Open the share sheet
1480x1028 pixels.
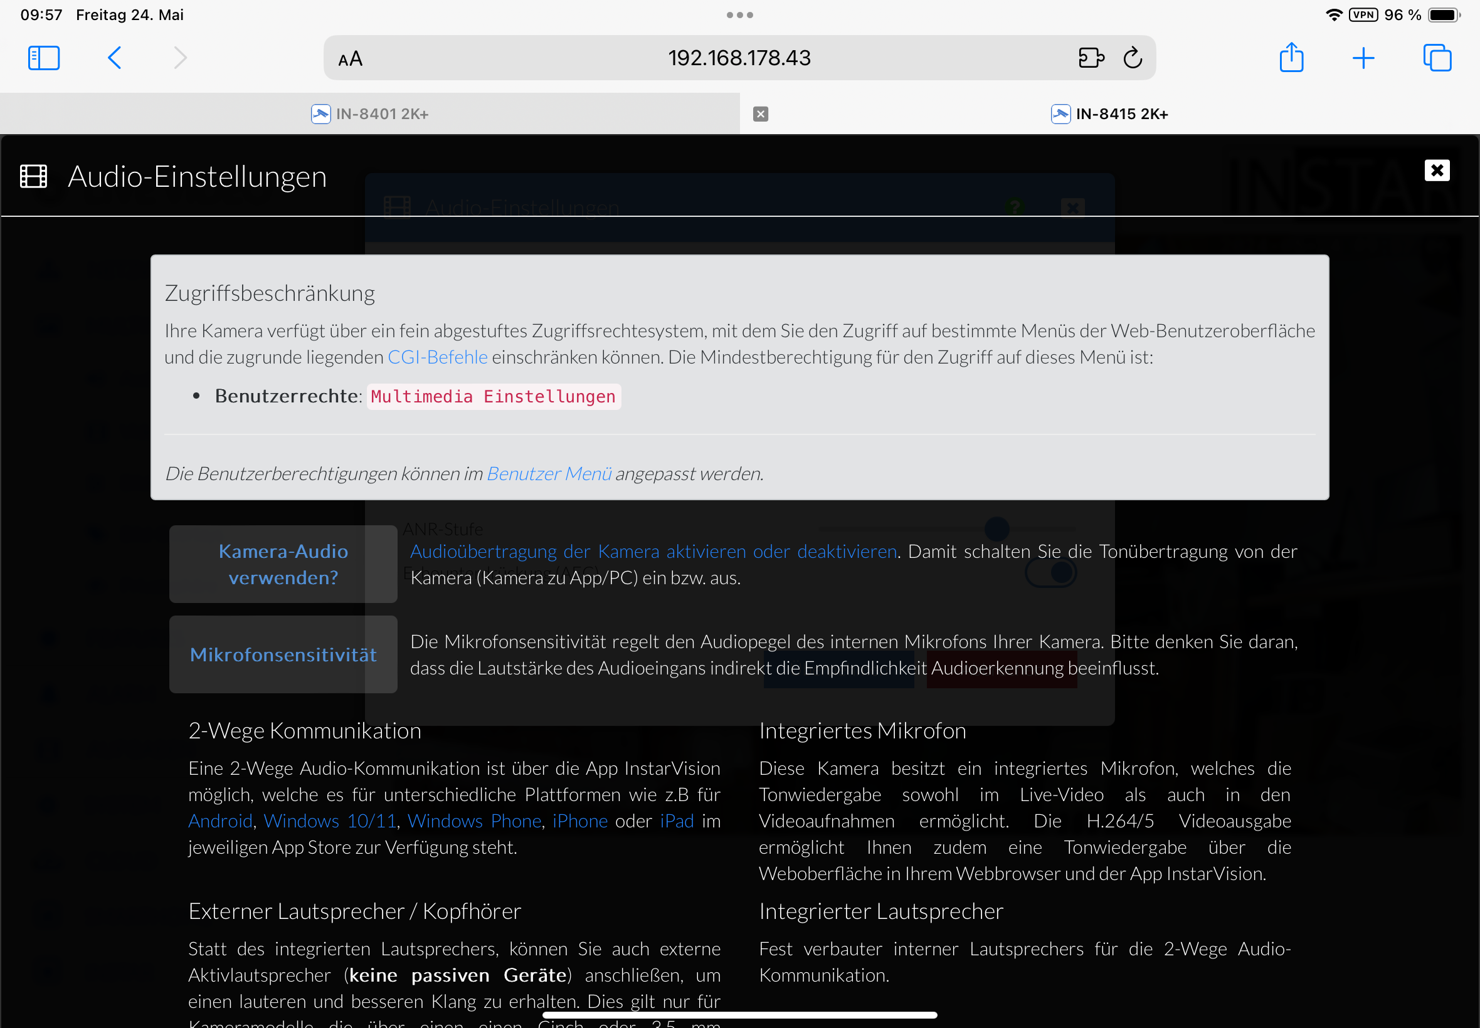[1291, 58]
